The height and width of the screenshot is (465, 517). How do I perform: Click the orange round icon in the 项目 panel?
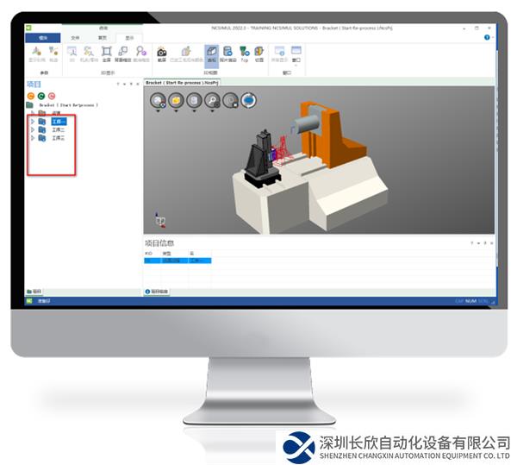(x=30, y=95)
